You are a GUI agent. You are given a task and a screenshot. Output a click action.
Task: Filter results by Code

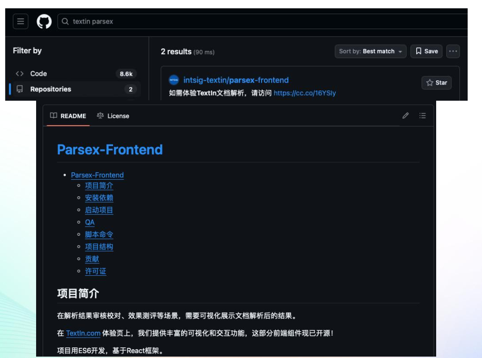pos(75,73)
